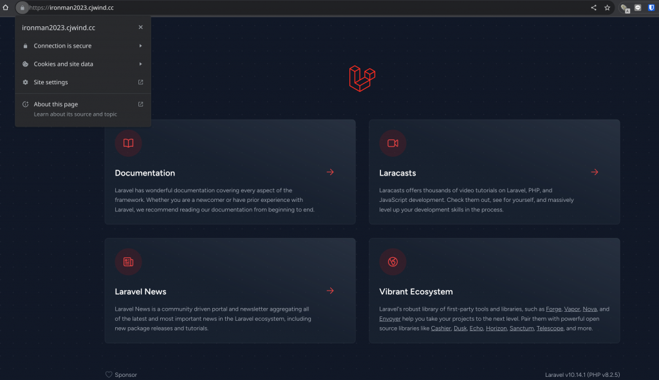Viewport: 659px width, 380px height.
Task: Open the Forge link
Action: click(x=553, y=309)
